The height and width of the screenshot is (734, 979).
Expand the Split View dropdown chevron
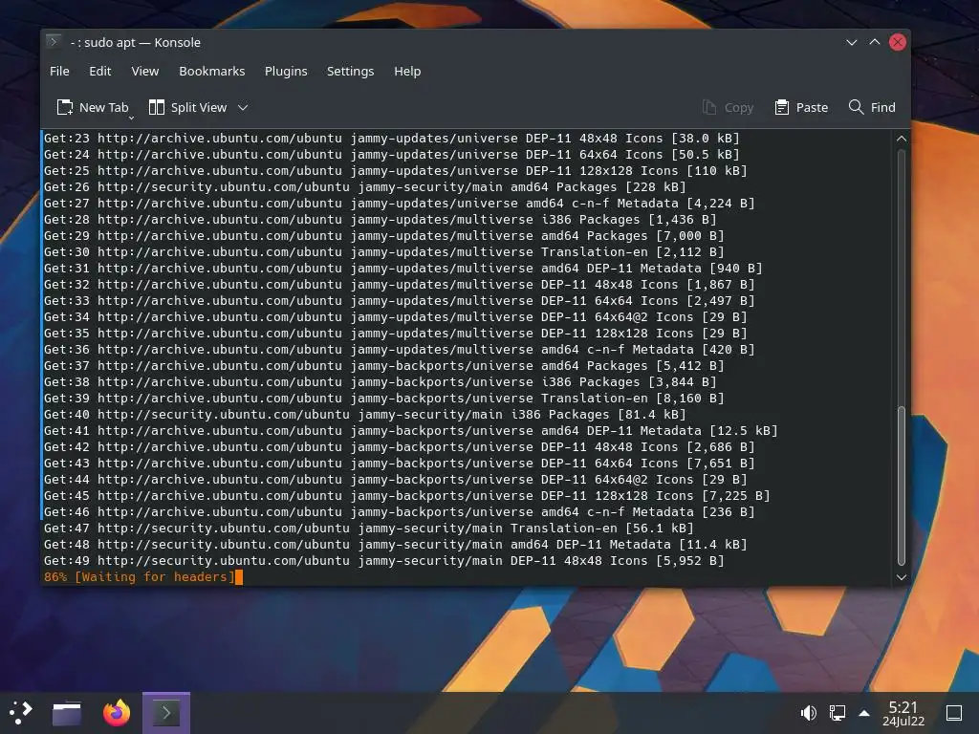coord(243,107)
